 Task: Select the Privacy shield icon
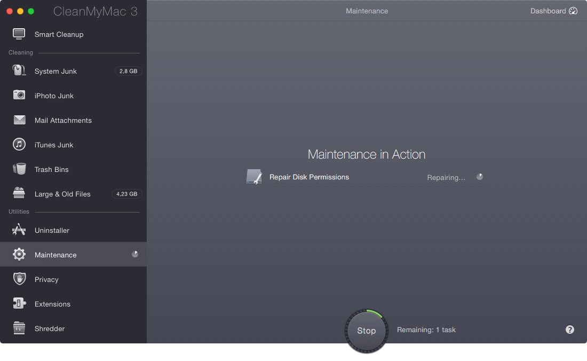coord(19,279)
